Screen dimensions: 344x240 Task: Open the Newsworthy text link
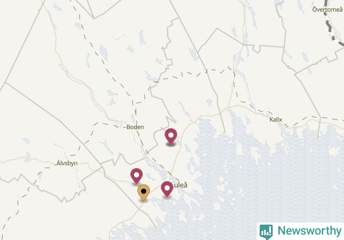(309, 231)
